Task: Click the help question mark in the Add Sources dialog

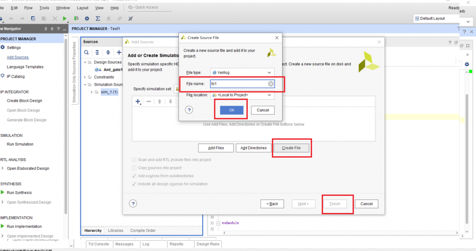Action: [133, 203]
